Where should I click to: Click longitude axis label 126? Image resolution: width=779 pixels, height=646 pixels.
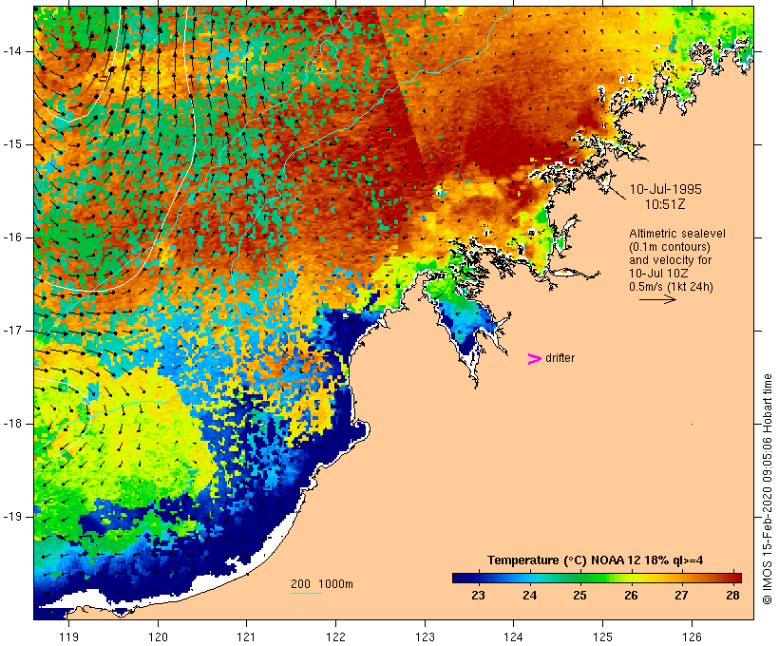point(692,637)
